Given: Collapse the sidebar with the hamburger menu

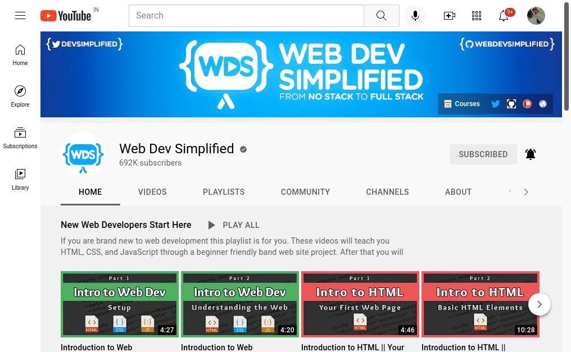Looking at the screenshot, I should coord(20,15).
